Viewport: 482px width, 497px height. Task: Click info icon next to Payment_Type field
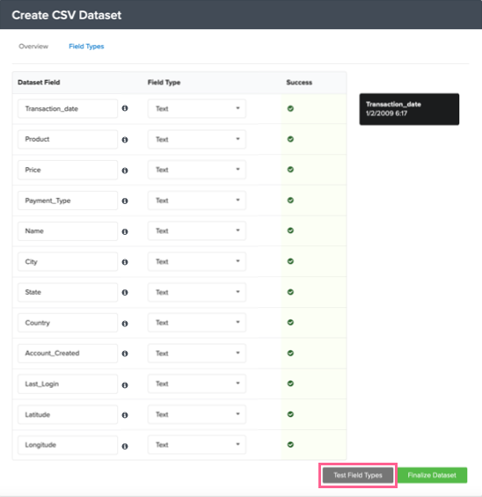point(125,201)
